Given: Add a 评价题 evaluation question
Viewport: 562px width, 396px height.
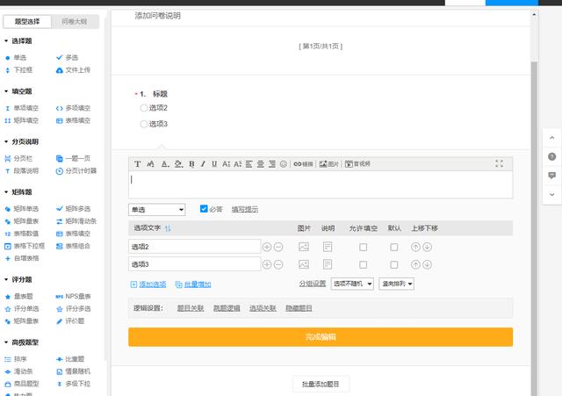Looking at the screenshot, I should [70, 320].
